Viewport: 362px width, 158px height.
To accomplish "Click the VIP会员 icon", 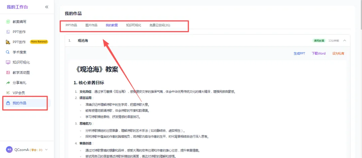I will coord(8,93).
